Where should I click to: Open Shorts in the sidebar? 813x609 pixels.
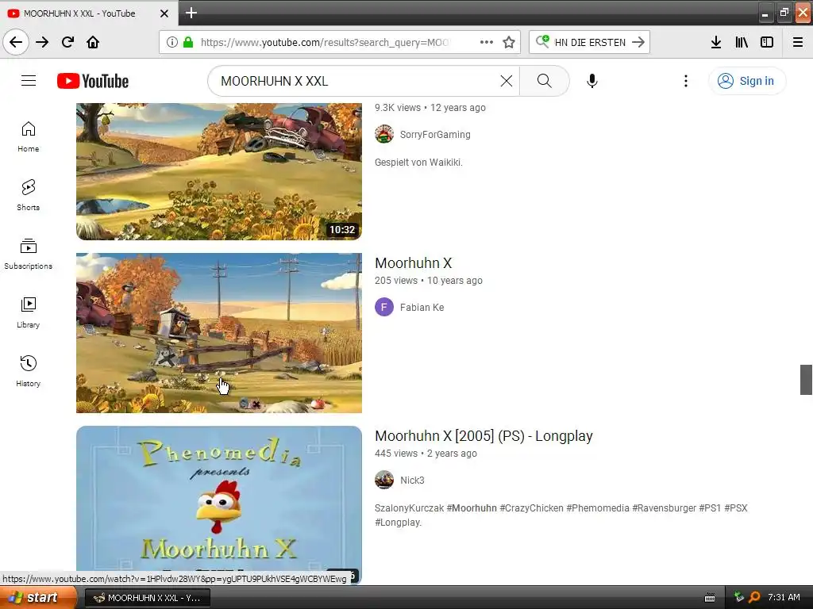tap(28, 195)
